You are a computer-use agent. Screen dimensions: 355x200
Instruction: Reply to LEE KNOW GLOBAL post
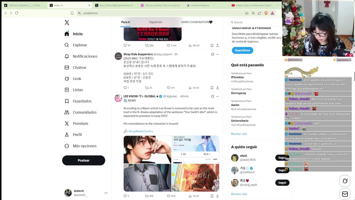[126, 196]
